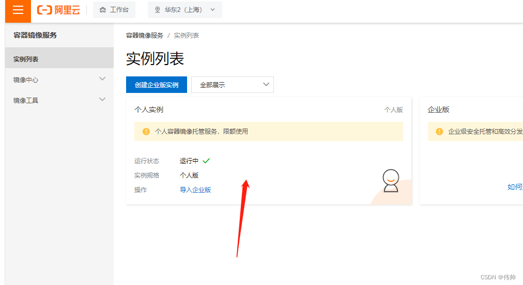Screen dimensions: 523x285
Task: Open the 全部展示 filter dropdown
Action: pos(233,85)
